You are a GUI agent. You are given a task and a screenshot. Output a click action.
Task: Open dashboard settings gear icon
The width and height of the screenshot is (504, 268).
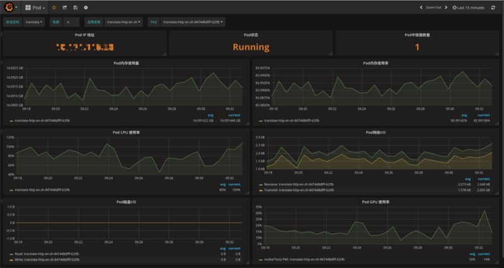[86, 8]
